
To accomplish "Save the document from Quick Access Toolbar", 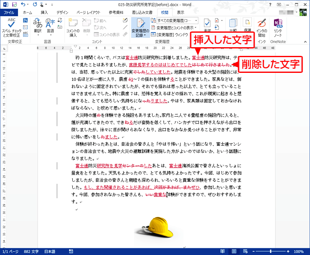I will point(14,5).
